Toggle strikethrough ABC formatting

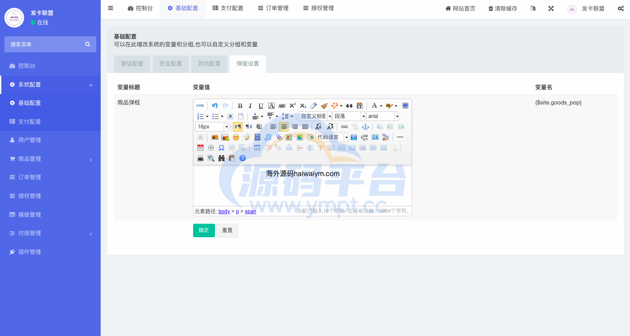[282, 106]
